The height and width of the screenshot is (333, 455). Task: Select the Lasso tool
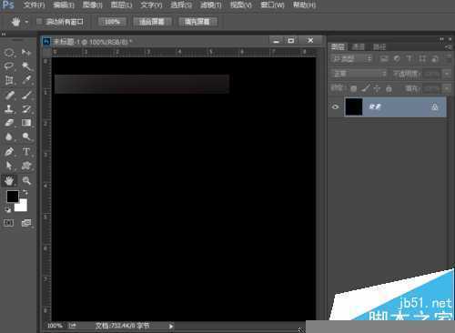pos(9,66)
